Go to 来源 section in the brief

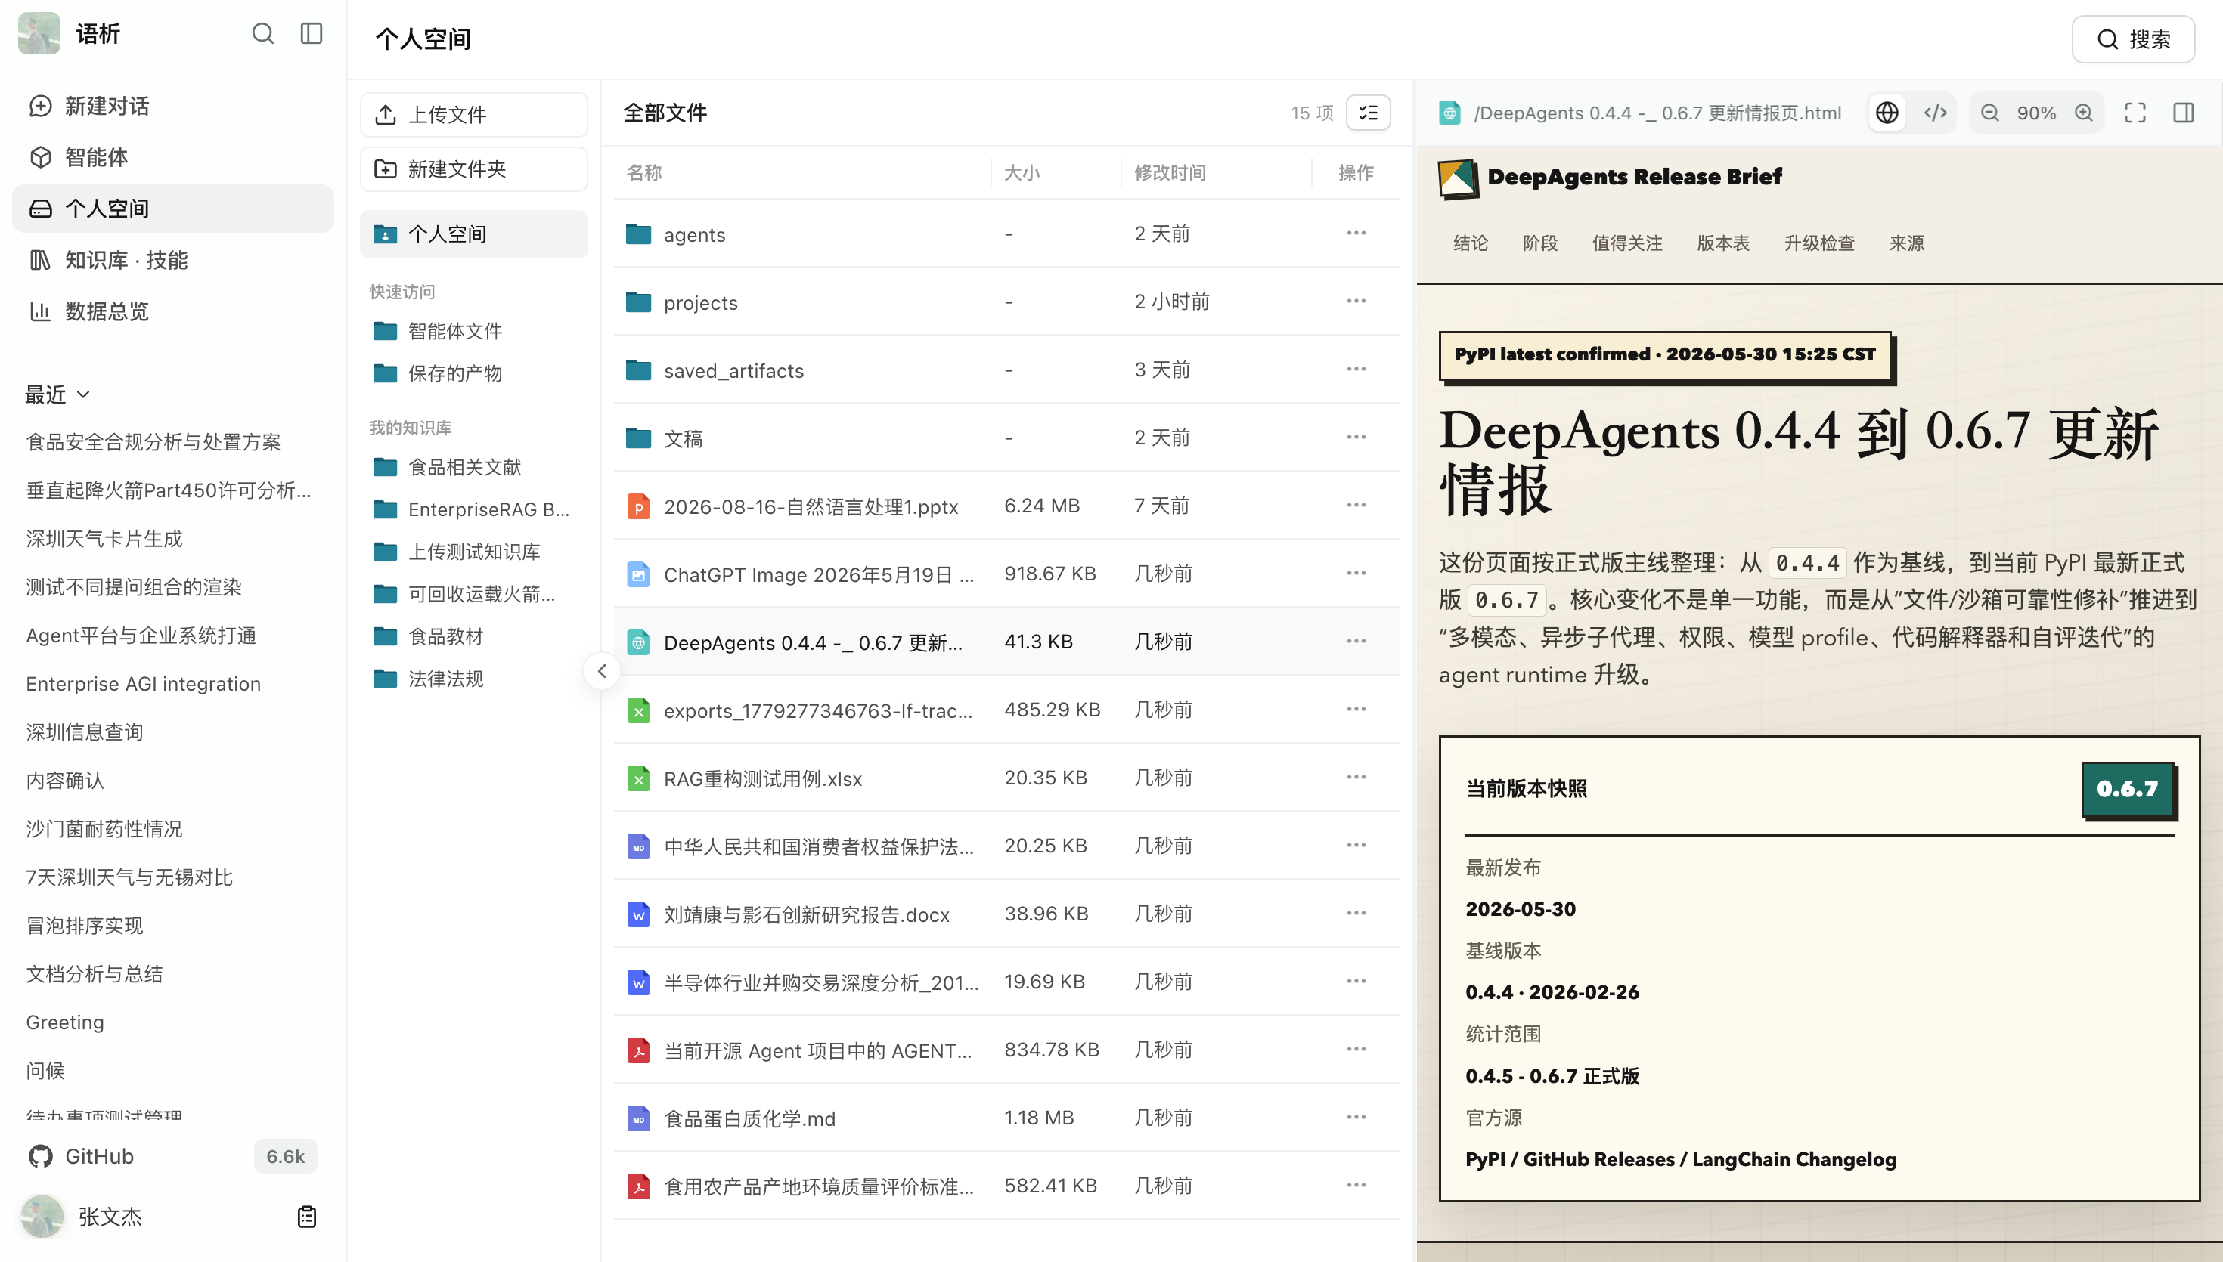[1908, 243]
